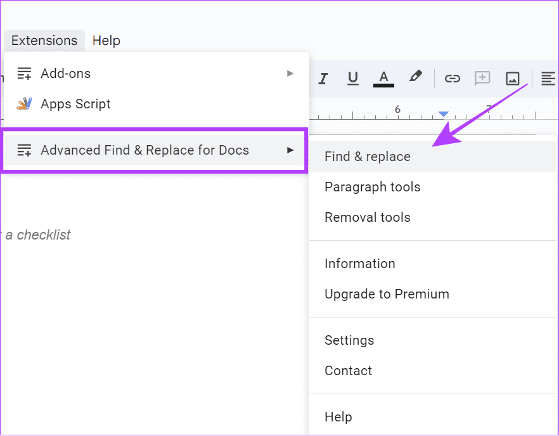
Task: Select Information in the submenu
Action: [x=432, y=264]
